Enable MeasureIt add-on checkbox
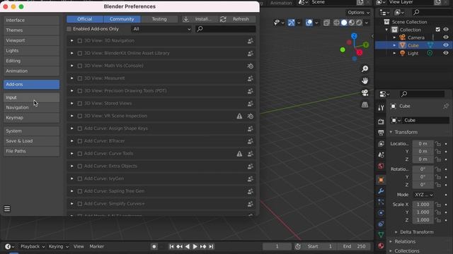Image resolution: width=453 pixels, height=254 pixels. [80, 78]
